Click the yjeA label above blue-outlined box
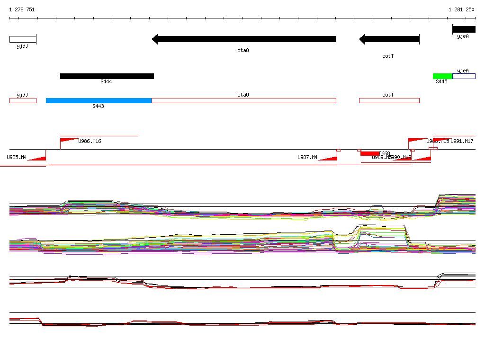The height and width of the screenshot is (338, 485). click(x=463, y=71)
